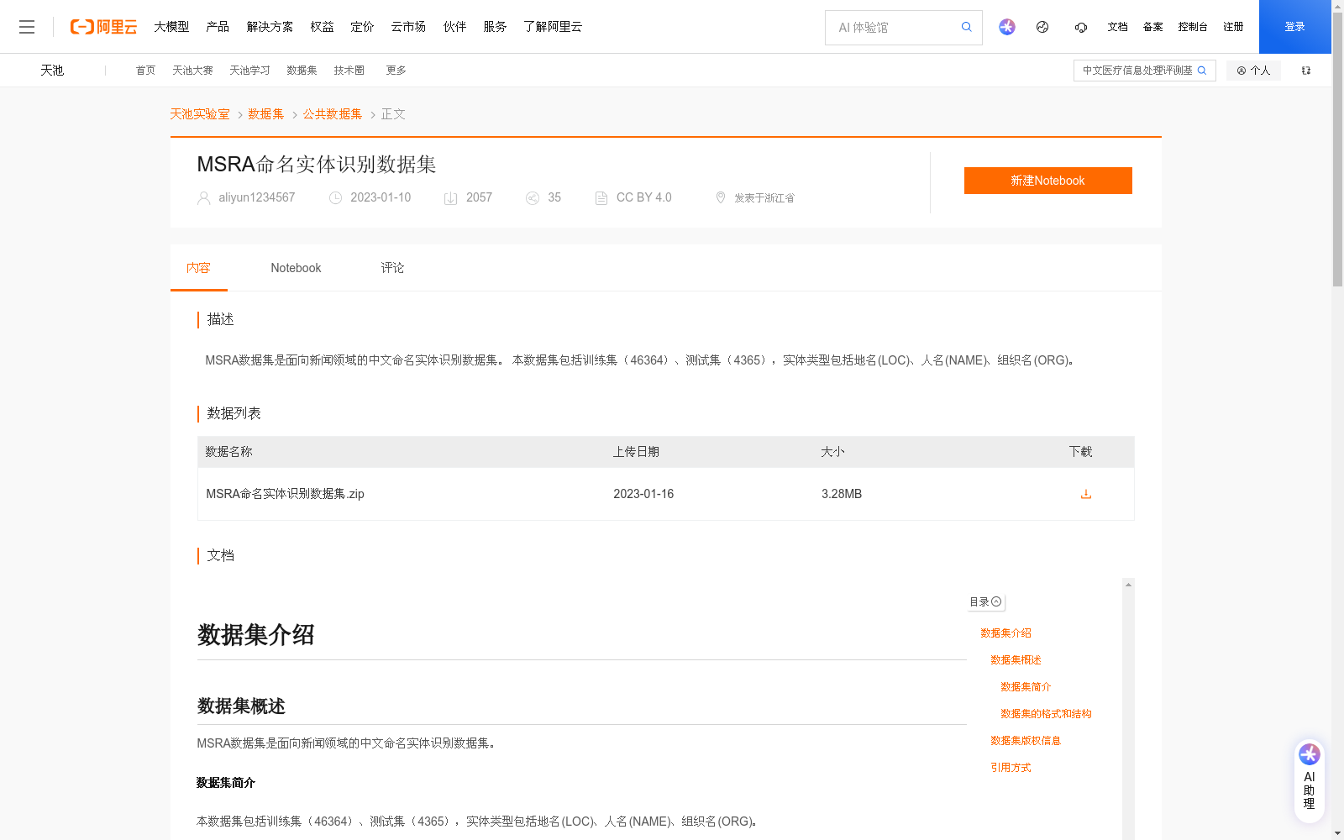Open the 产品 menu
This screenshot has width=1344, height=840.
pos(218,27)
